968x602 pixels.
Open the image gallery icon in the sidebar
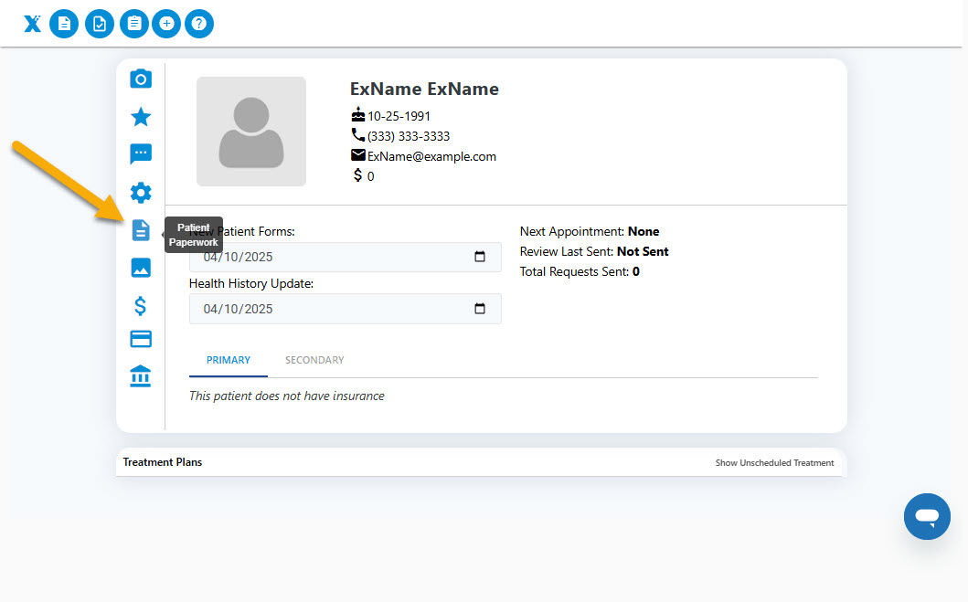pyautogui.click(x=141, y=268)
